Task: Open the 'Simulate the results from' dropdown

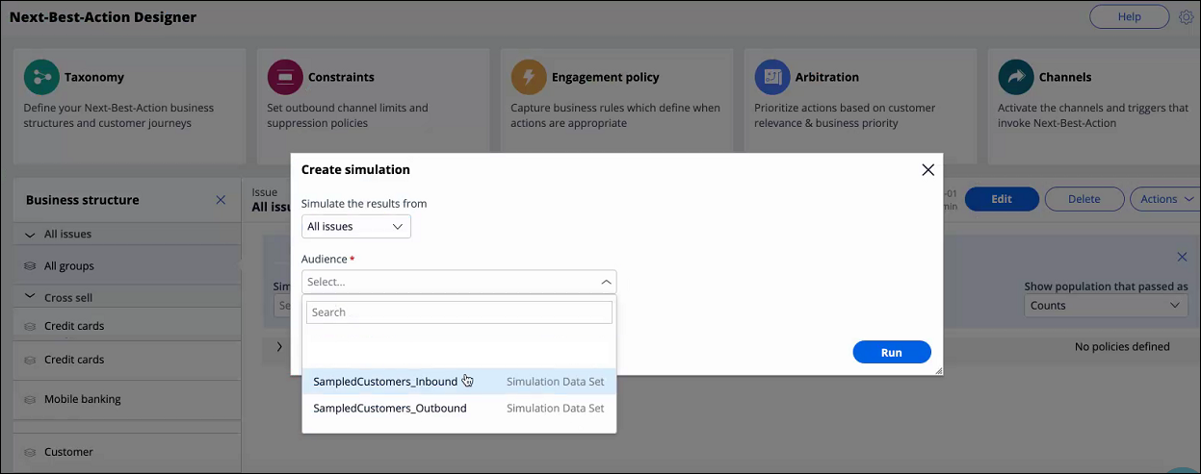Action: point(355,227)
